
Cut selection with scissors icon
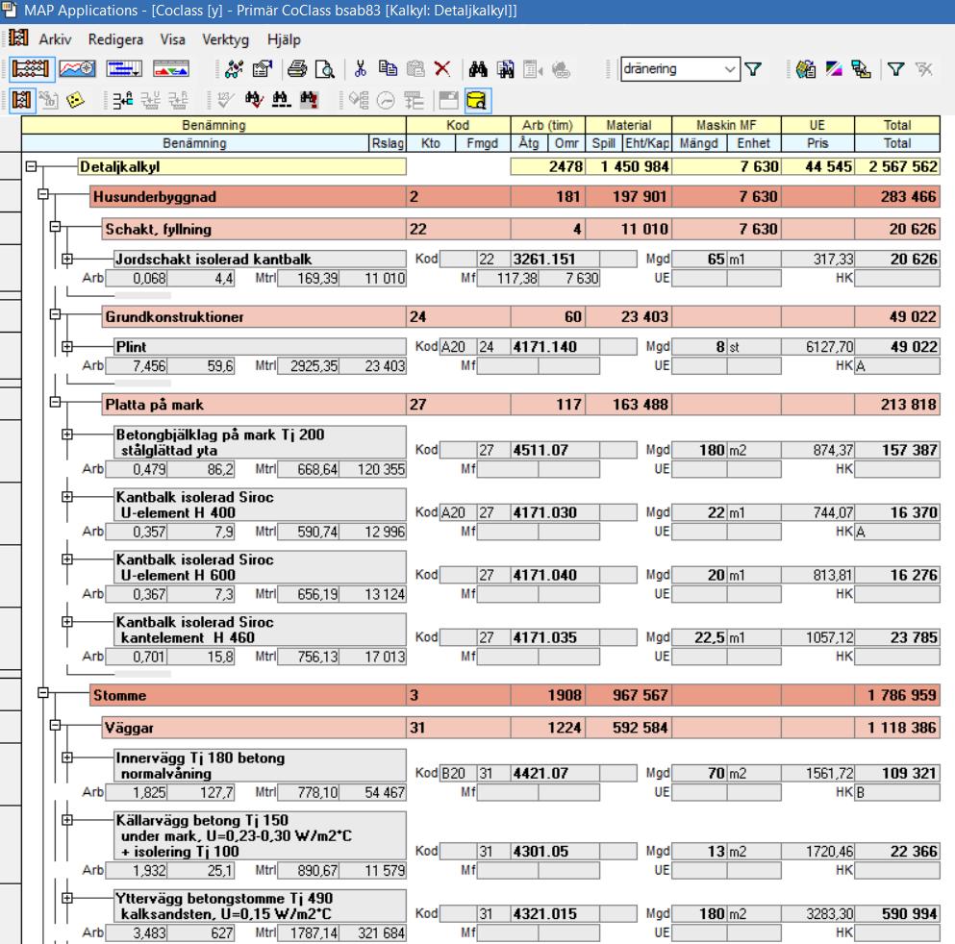click(360, 69)
